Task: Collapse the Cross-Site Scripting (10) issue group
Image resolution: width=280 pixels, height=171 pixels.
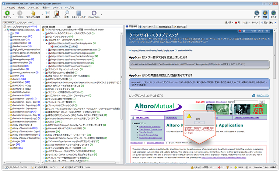Action: click(43, 40)
